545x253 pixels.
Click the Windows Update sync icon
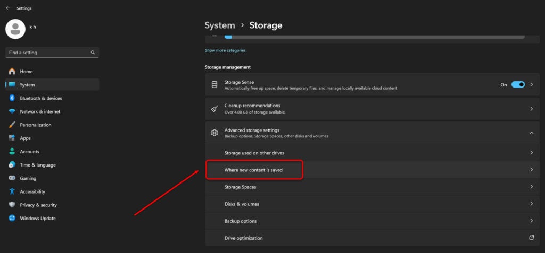click(12, 219)
